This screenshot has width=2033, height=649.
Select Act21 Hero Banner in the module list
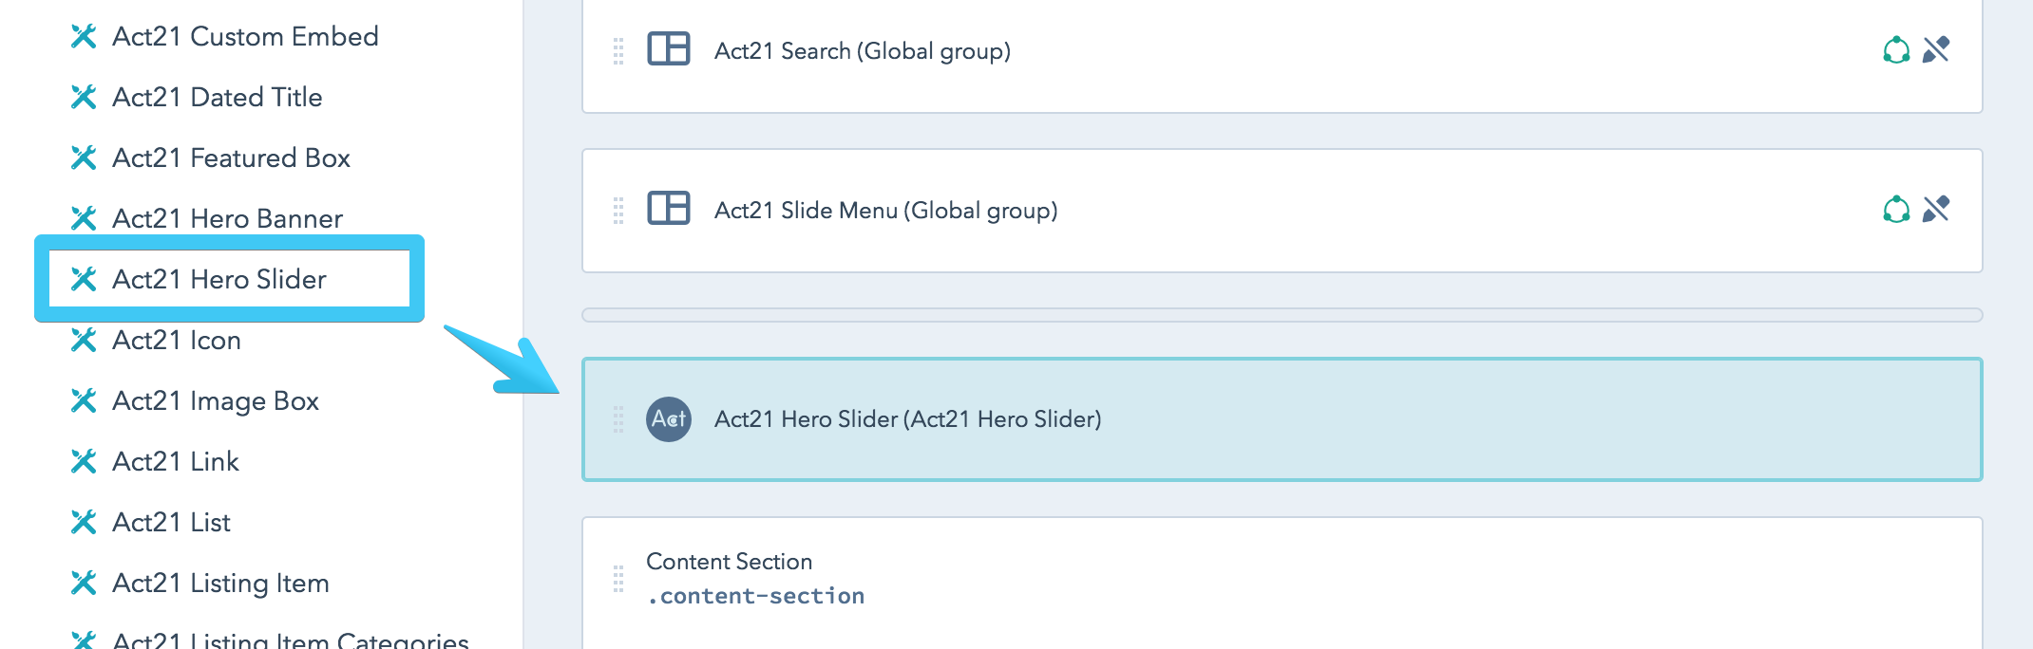(x=226, y=219)
